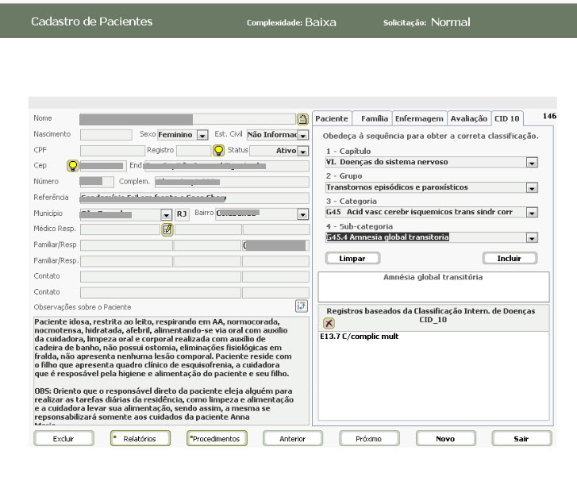Open the Est. Civil dropdown

click(302, 135)
